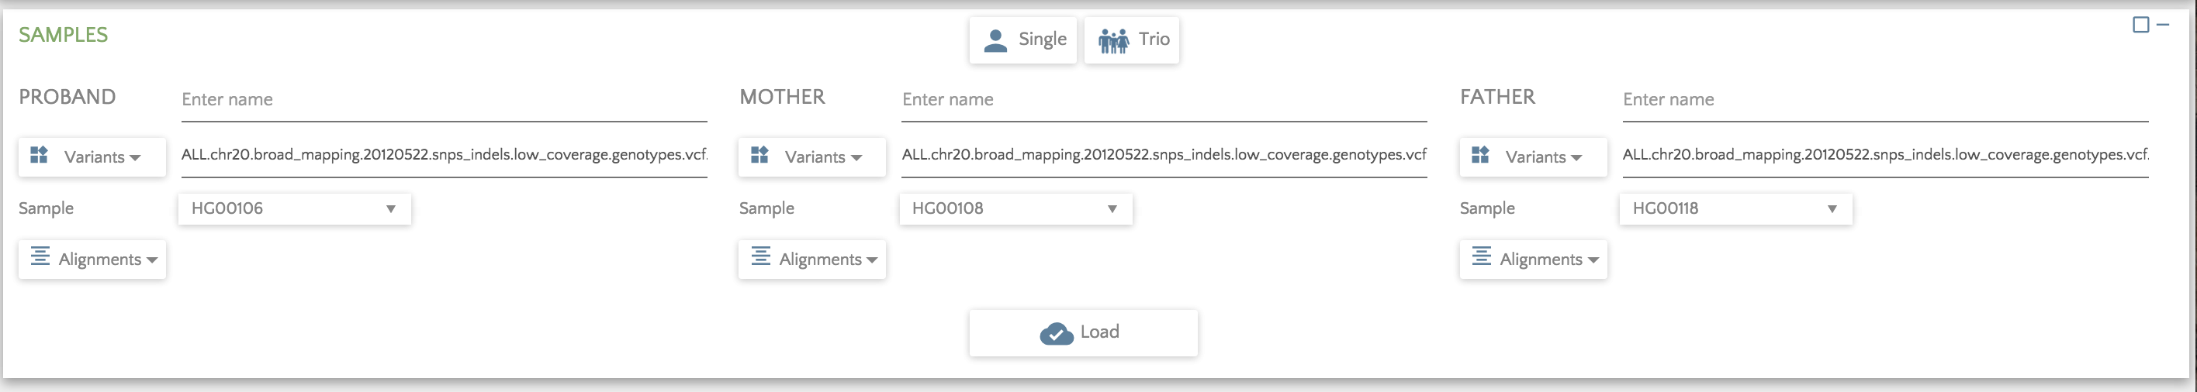Viewport: 2197px width, 392px height.
Task: Maximize the Samples panel square icon
Action: point(2140,25)
